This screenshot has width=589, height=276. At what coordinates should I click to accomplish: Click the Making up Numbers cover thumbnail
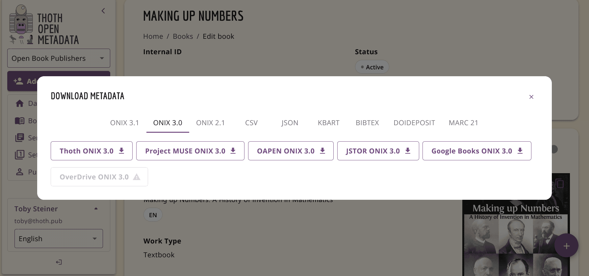pyautogui.click(x=515, y=237)
